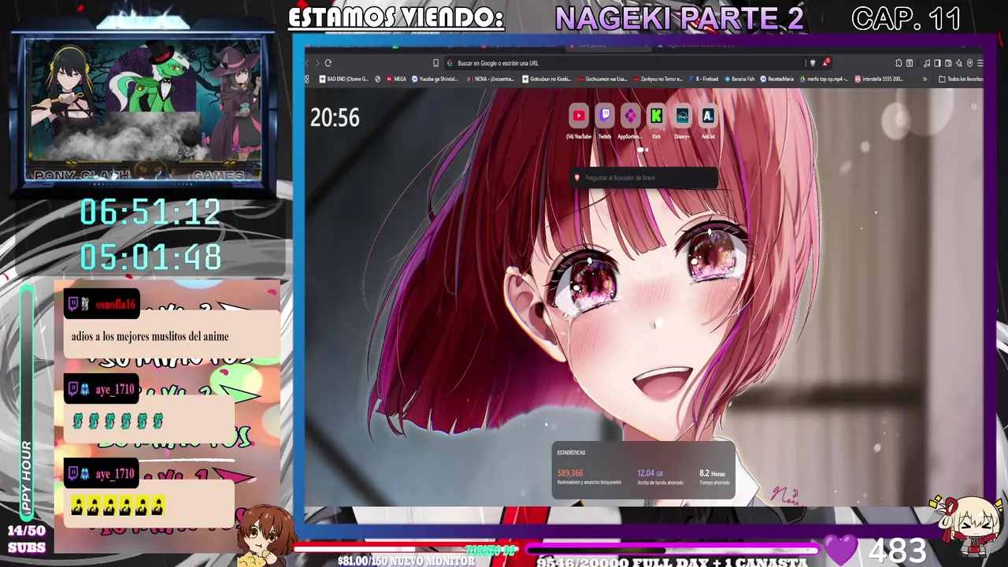Click the 14/50 SUBS counter
The image size is (1008, 567).
click(27, 539)
